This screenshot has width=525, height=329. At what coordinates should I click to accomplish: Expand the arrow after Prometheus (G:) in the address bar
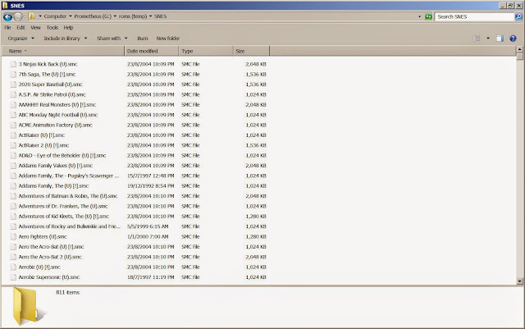point(115,16)
